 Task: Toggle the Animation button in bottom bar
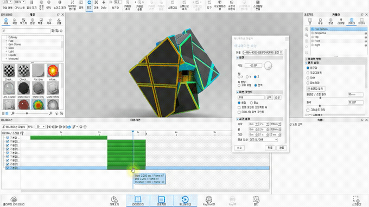[x=185, y=201]
